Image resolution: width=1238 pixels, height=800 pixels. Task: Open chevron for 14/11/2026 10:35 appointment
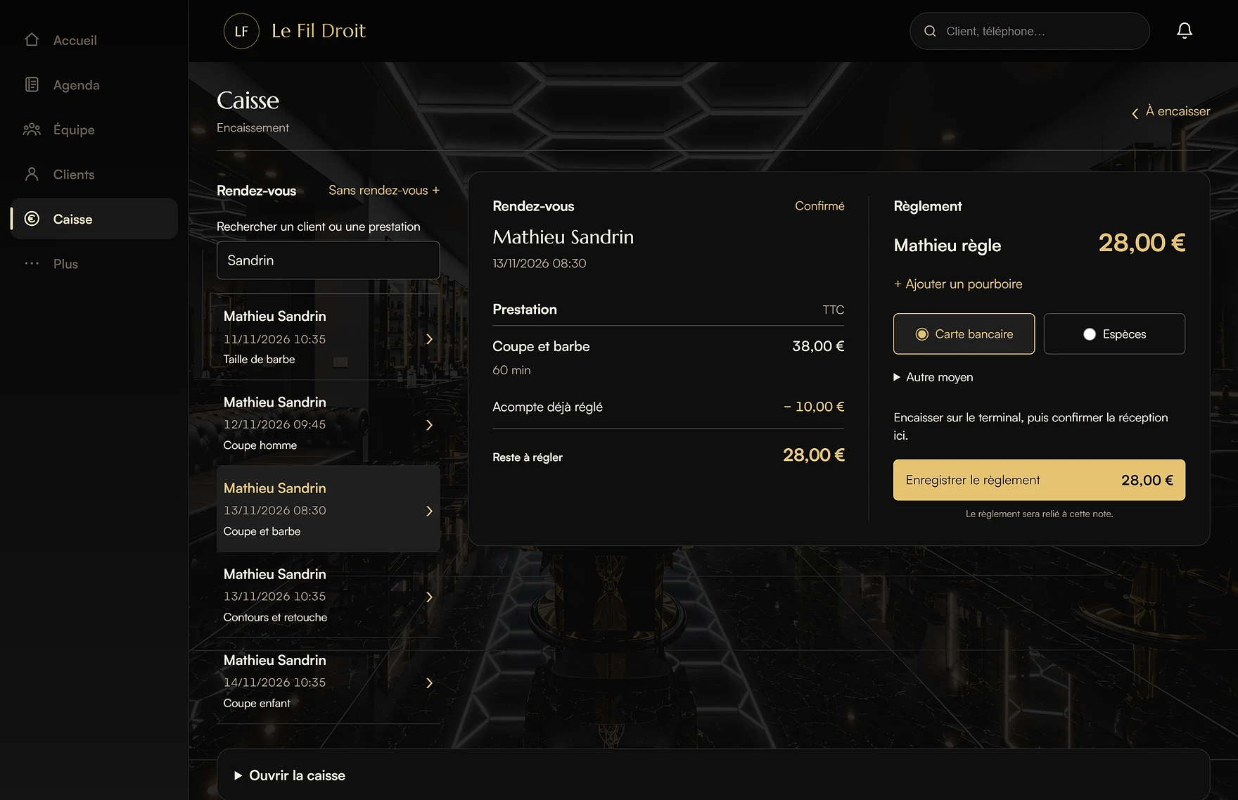[x=429, y=682]
